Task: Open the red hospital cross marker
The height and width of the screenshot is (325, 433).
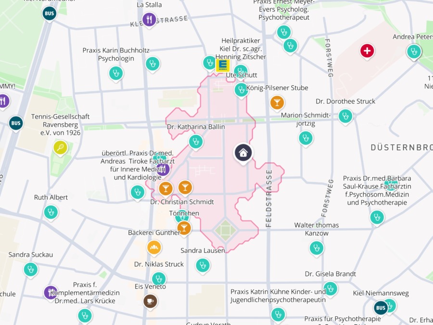Action: 367,51
